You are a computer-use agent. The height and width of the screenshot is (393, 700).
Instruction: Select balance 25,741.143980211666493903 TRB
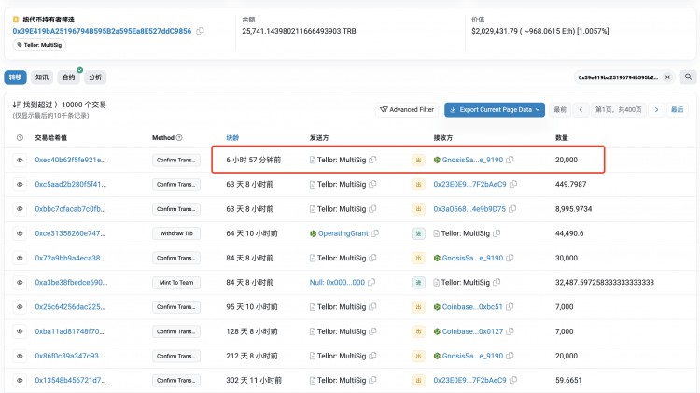tap(299, 31)
